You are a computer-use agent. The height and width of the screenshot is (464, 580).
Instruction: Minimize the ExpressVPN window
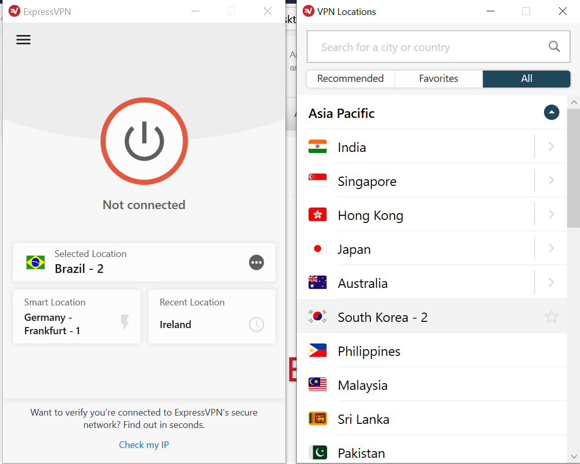(x=196, y=11)
